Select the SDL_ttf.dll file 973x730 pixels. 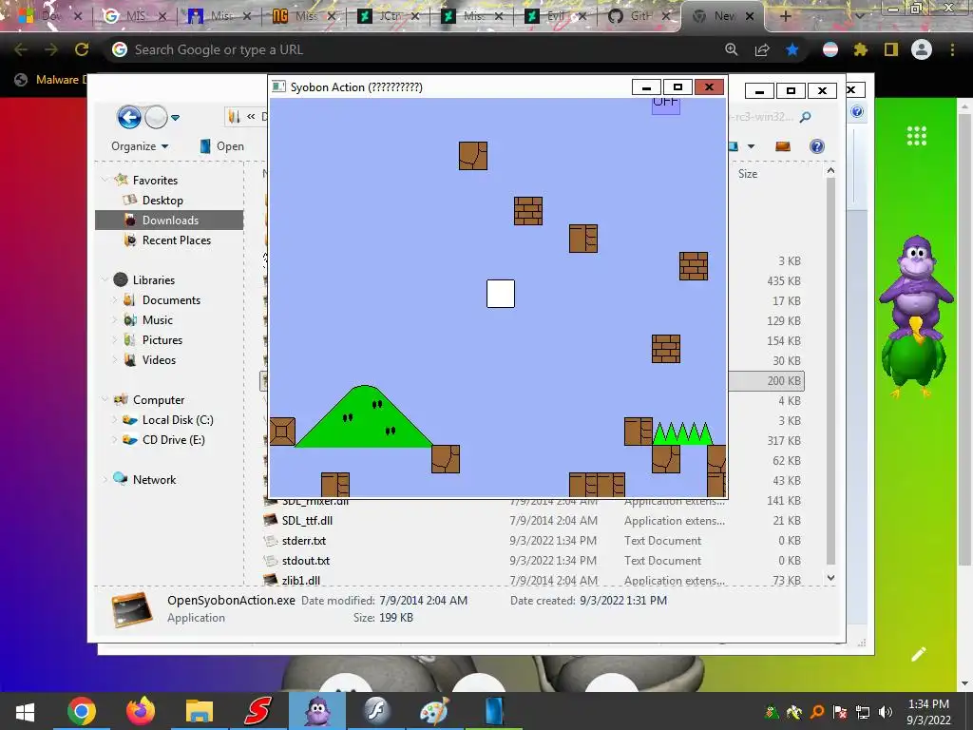tap(307, 521)
